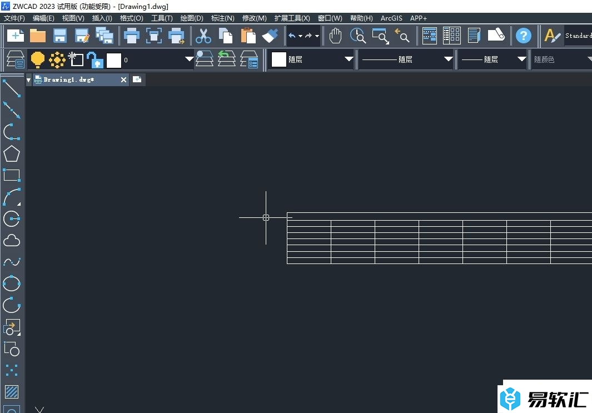The image size is (592, 413).
Task: Open the View menu
Action: tap(73, 18)
